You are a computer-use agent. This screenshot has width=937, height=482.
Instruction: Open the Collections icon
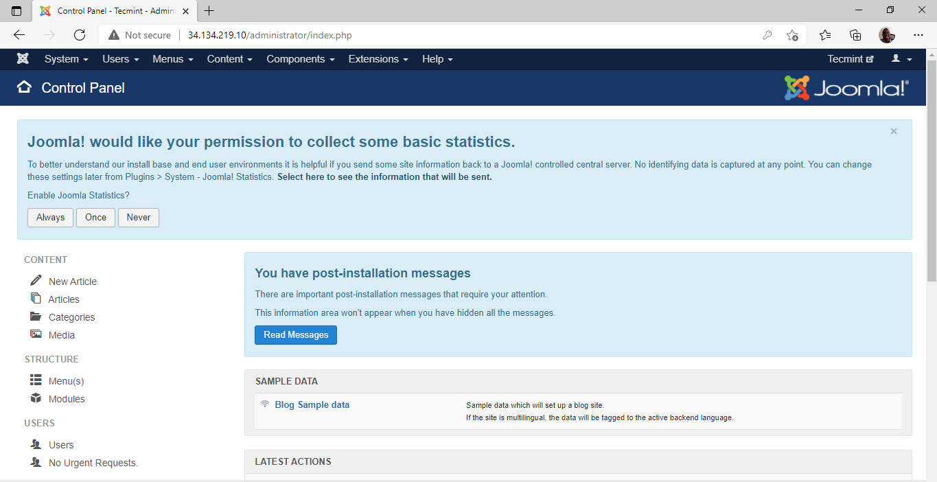pyautogui.click(x=855, y=35)
